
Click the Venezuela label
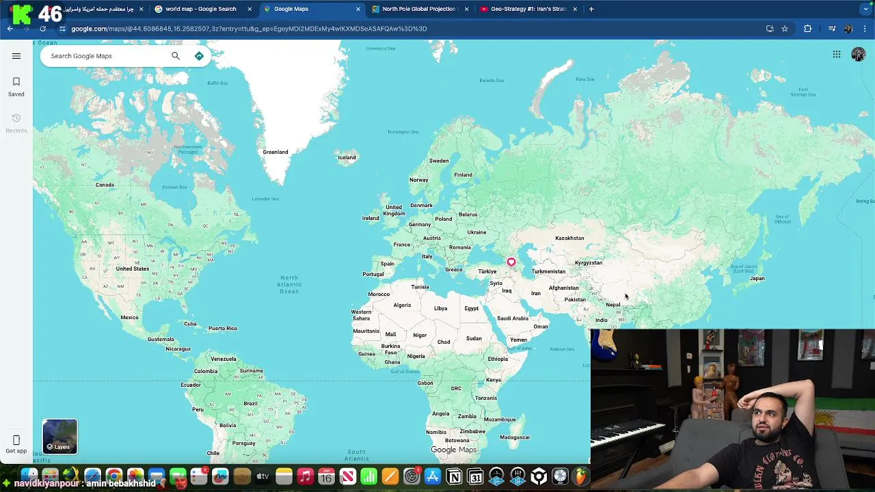pos(224,359)
